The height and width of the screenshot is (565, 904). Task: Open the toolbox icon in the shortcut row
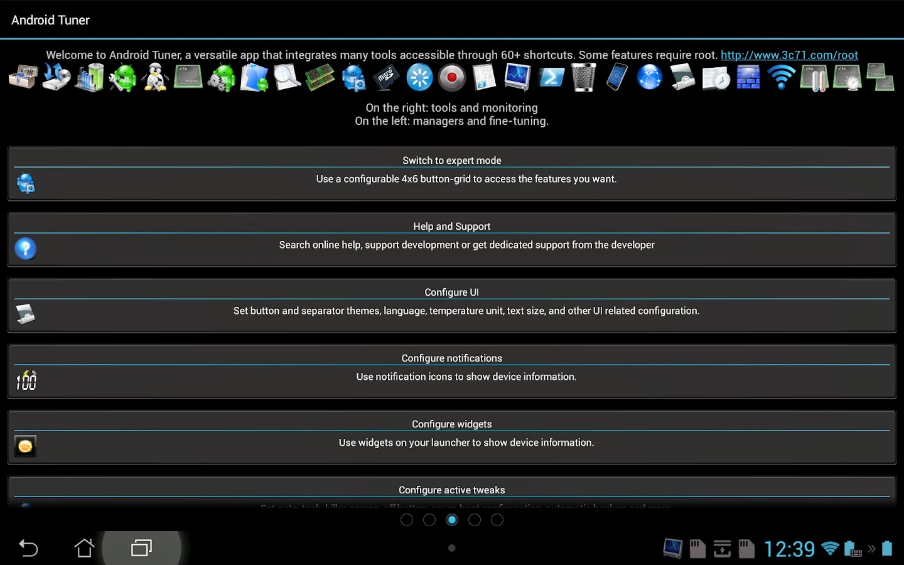[23, 78]
